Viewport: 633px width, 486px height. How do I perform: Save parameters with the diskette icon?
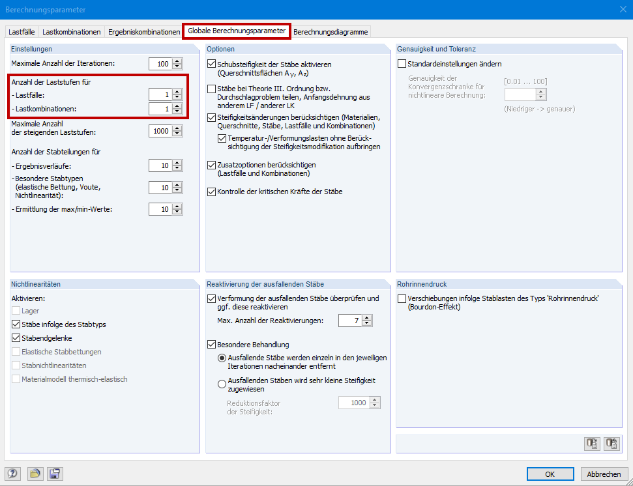pyautogui.click(x=55, y=474)
